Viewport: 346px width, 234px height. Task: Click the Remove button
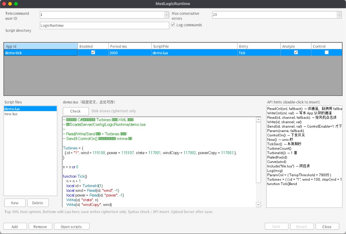(40, 227)
